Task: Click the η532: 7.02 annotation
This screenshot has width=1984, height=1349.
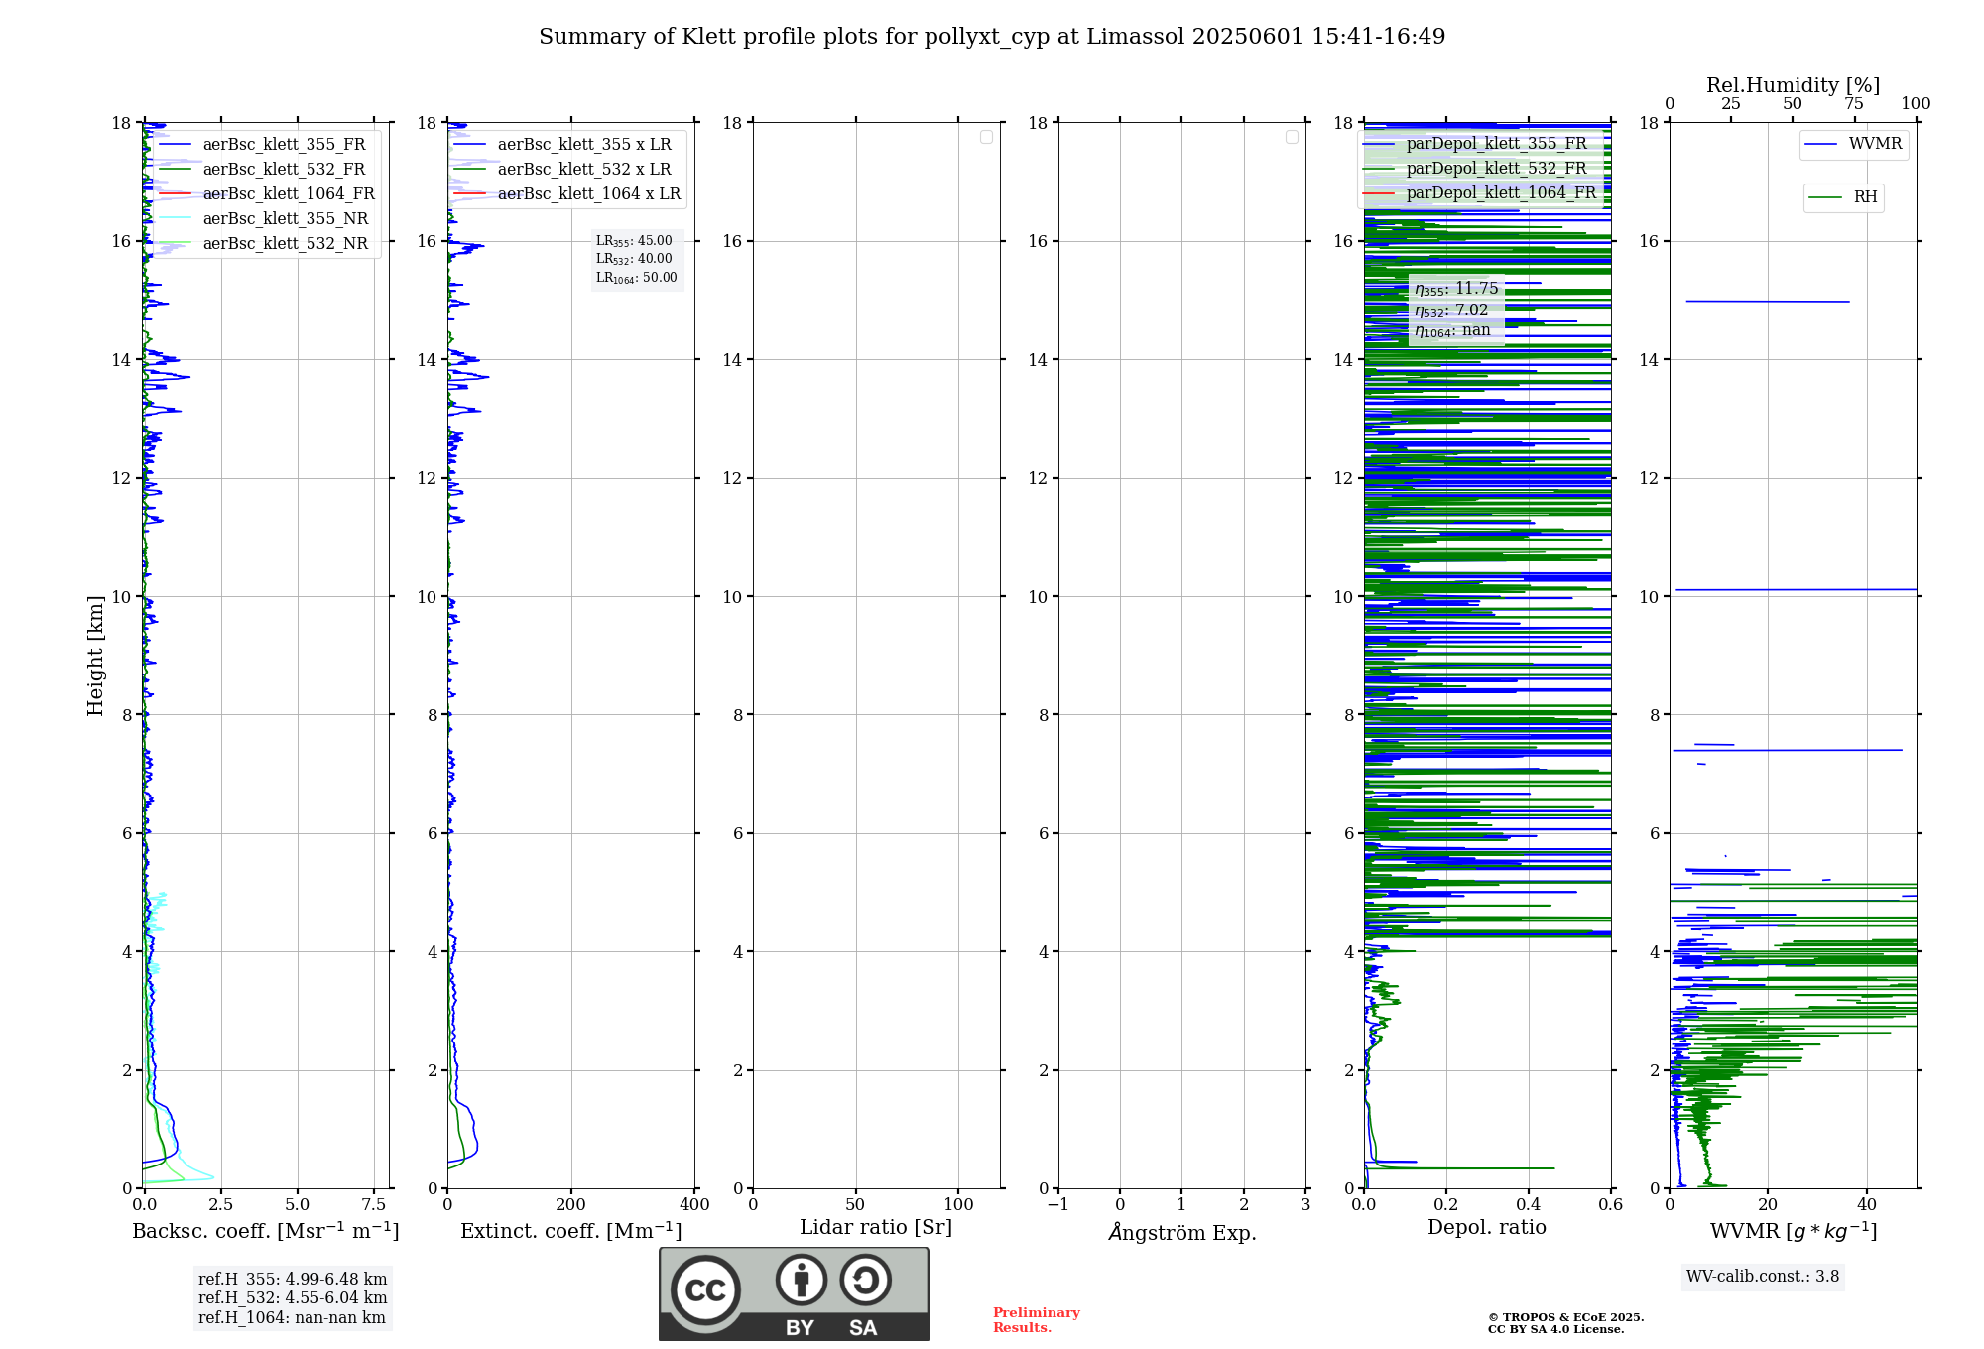Action: 1451,310
